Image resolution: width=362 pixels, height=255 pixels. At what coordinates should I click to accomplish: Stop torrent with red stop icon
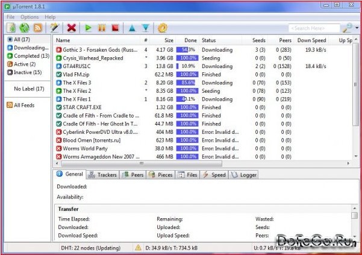(x=115, y=28)
